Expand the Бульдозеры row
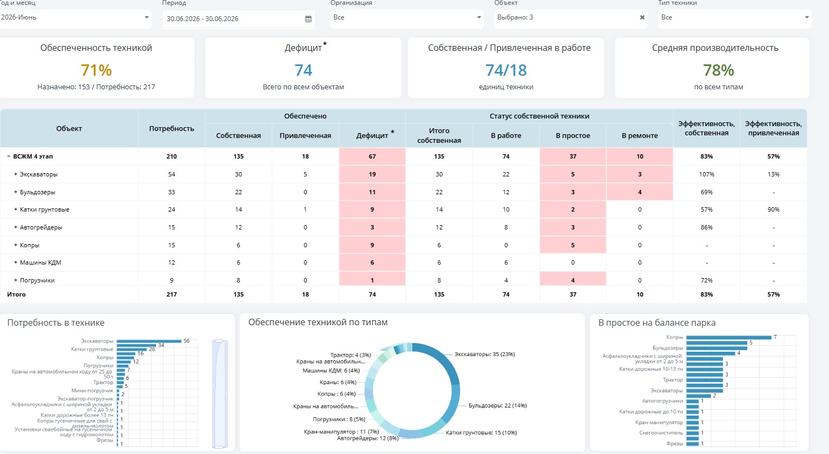This screenshot has height=454, width=829. coord(16,192)
